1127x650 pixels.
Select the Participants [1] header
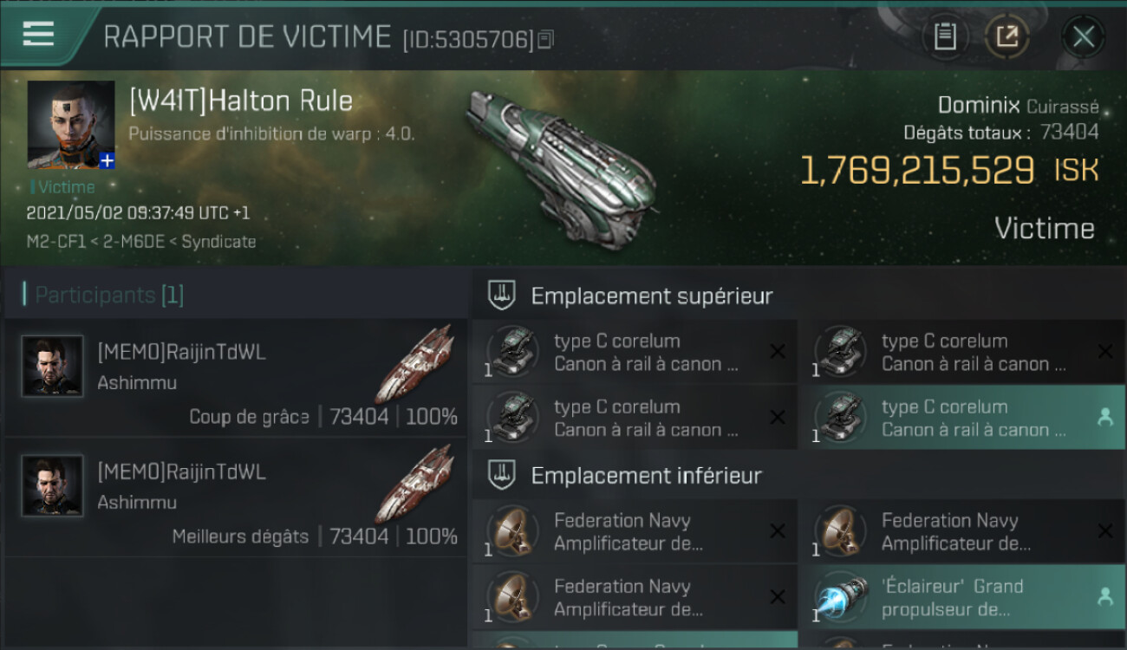click(103, 295)
